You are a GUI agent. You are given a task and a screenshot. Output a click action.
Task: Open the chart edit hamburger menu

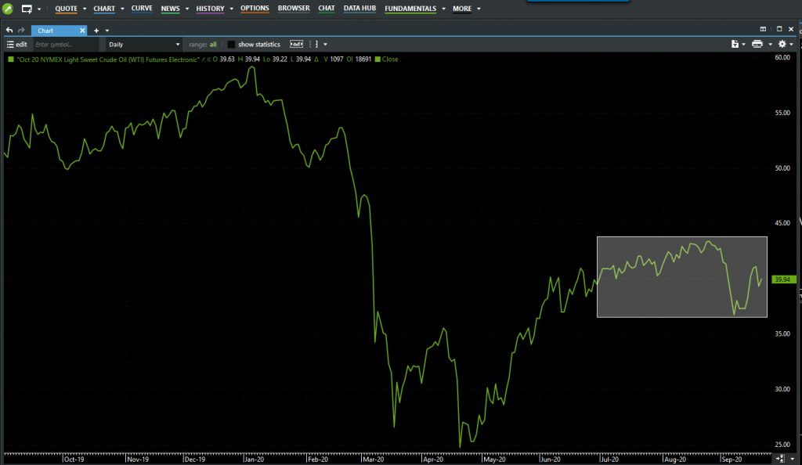[10, 45]
